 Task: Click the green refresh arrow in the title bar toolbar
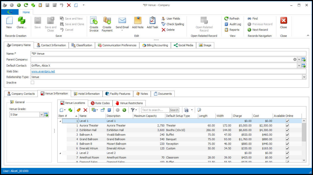(26, 5)
